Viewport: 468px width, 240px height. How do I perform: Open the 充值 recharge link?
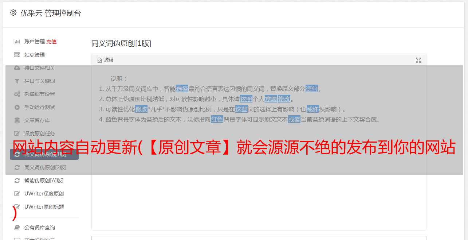click(x=51, y=42)
